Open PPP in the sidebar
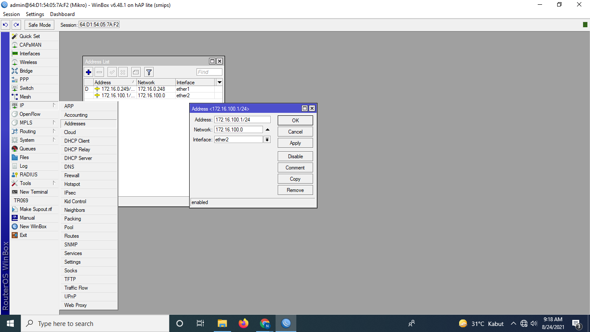The width and height of the screenshot is (590, 332). click(x=34, y=80)
